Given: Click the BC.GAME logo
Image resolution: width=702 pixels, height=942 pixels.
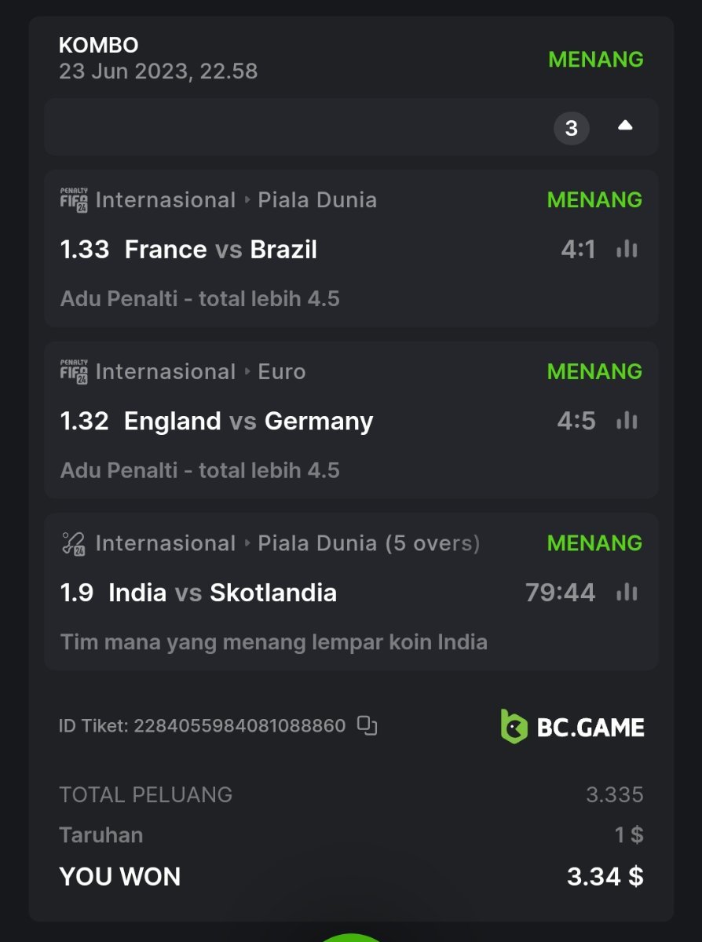Looking at the screenshot, I should tap(572, 726).
